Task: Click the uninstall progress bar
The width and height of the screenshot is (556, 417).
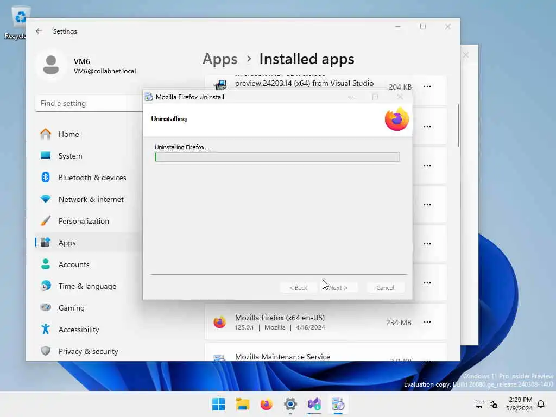Action: (x=277, y=157)
